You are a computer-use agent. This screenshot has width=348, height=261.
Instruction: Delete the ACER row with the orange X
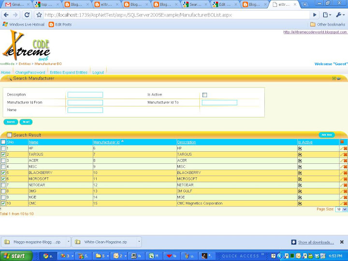pos(345,160)
